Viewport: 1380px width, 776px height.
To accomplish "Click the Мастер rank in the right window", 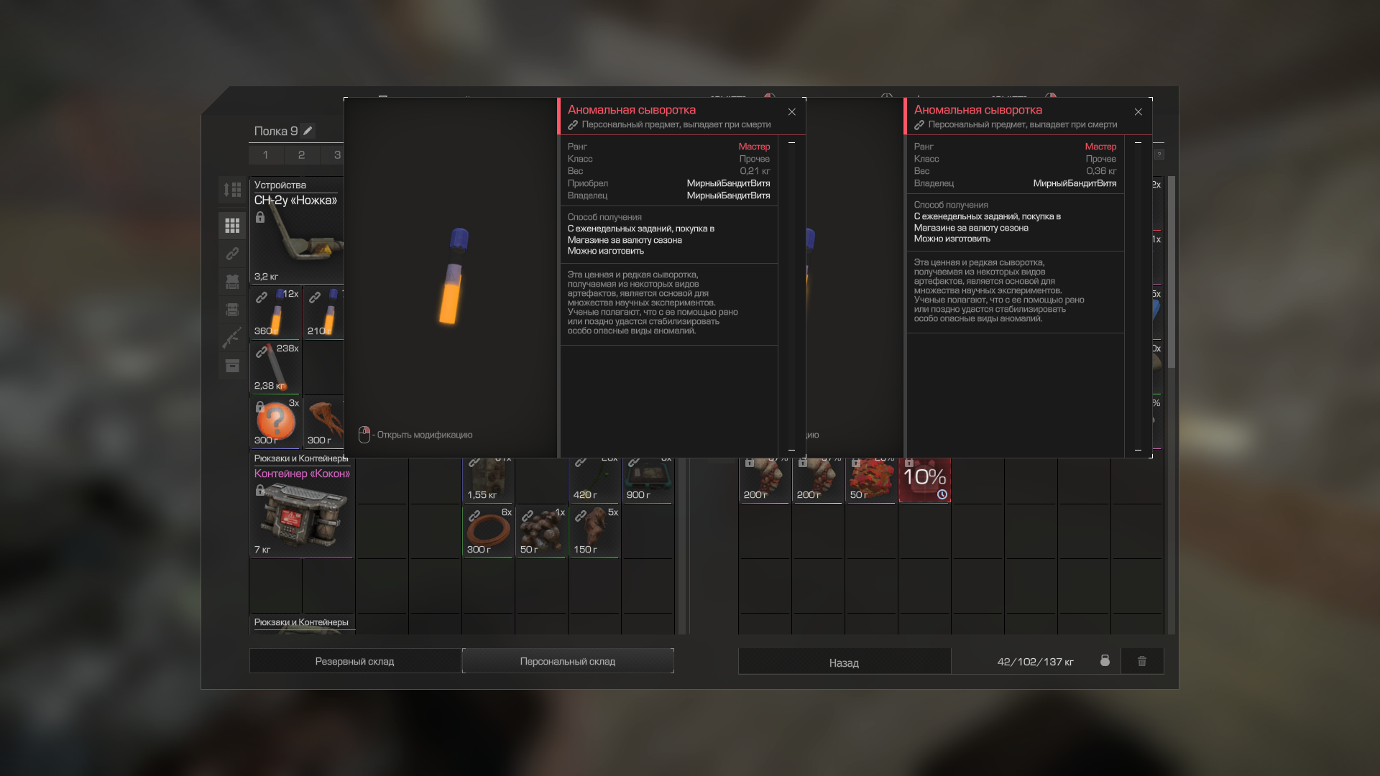I will point(1100,147).
